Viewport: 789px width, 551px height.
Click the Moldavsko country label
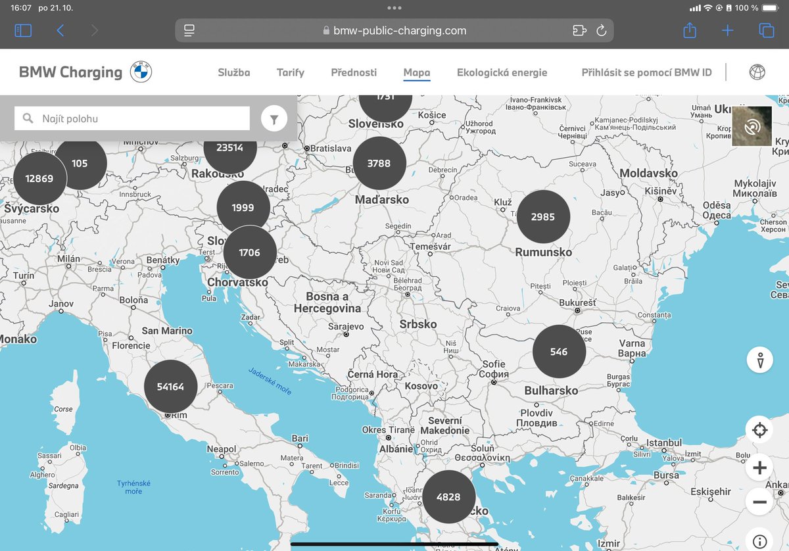[x=648, y=173]
